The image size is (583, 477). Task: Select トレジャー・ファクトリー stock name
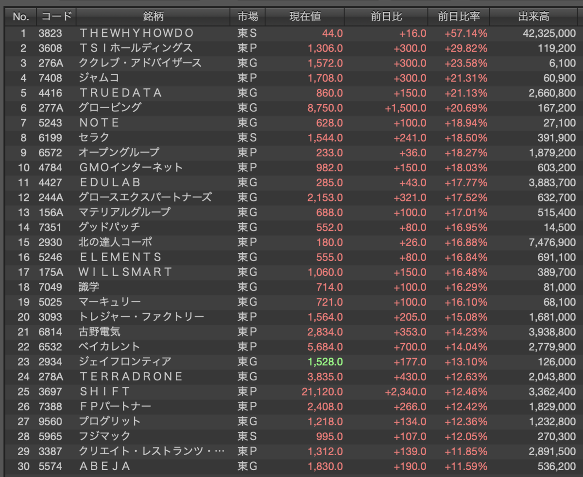pyautogui.click(x=141, y=317)
